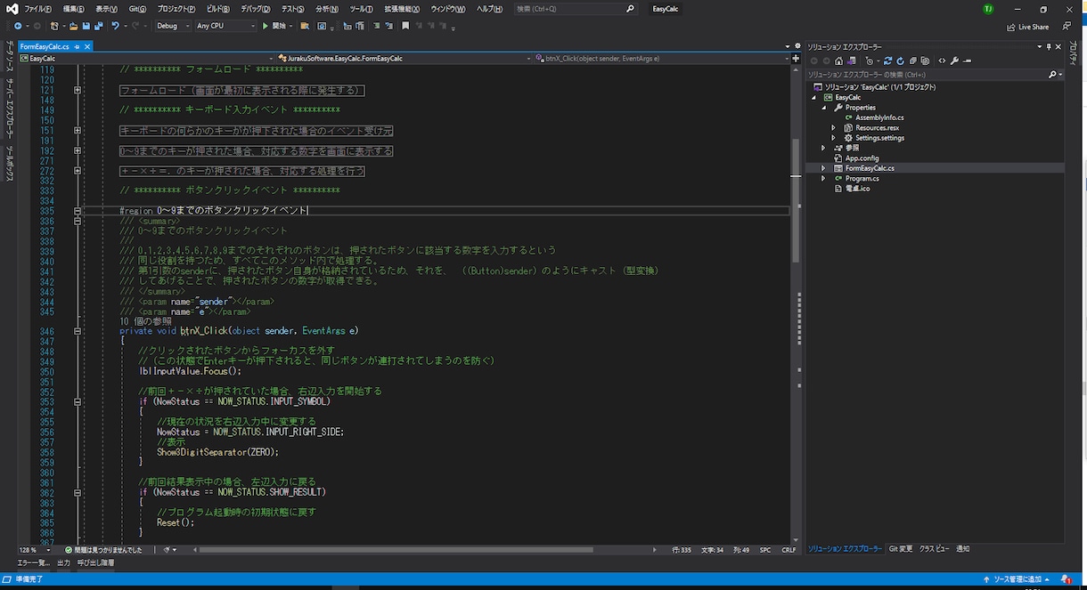Click the Preview Selected Items icon in Solution Explorer

(x=967, y=61)
